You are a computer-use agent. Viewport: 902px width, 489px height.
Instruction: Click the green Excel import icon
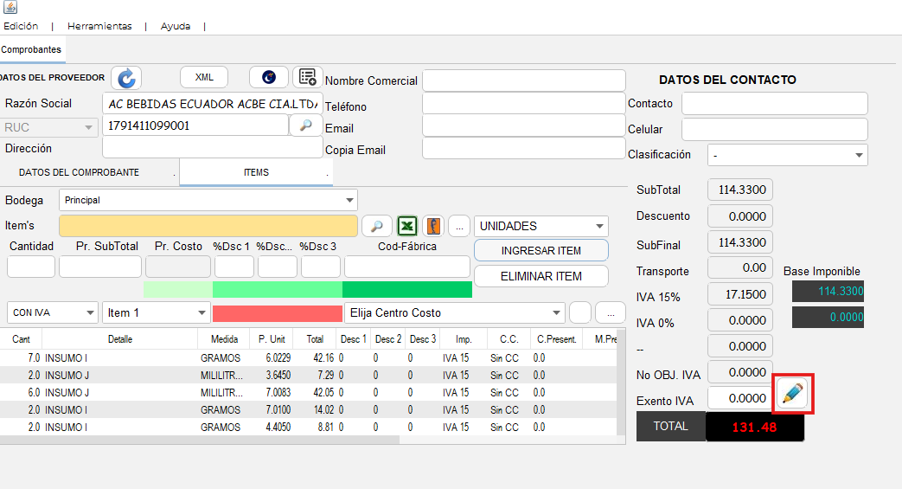pyautogui.click(x=407, y=226)
